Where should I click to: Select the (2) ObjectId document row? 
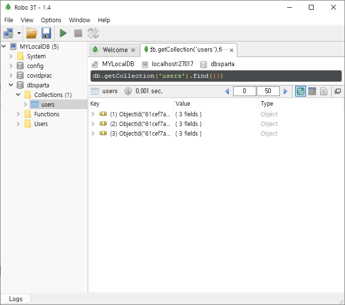(x=216, y=124)
